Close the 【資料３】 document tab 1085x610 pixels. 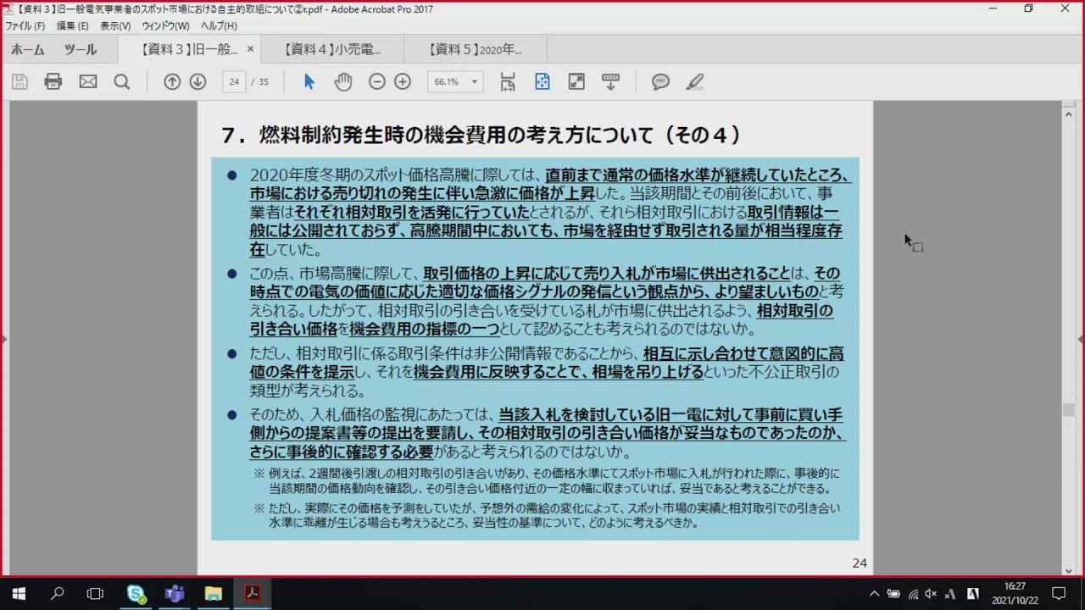click(250, 50)
